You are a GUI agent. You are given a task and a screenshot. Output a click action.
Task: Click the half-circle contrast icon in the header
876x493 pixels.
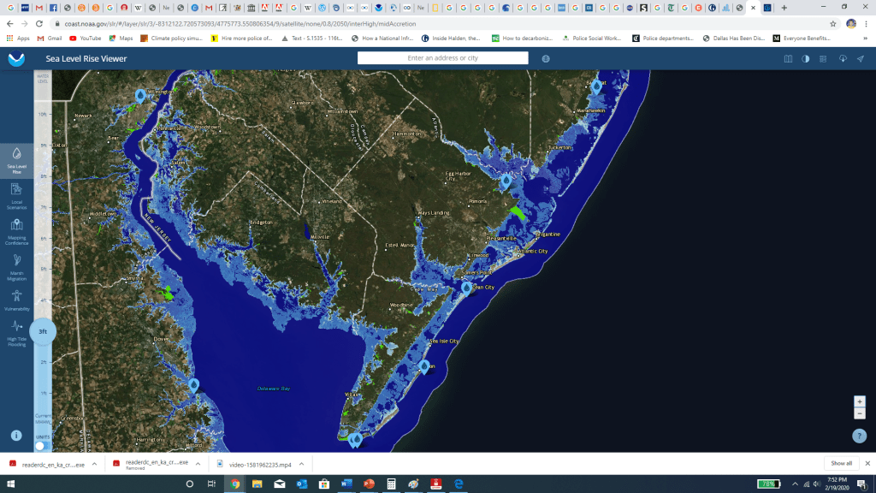coord(806,59)
